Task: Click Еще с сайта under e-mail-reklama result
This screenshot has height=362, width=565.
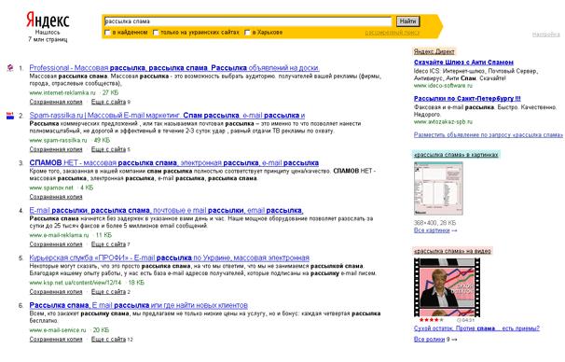Action: (108, 244)
